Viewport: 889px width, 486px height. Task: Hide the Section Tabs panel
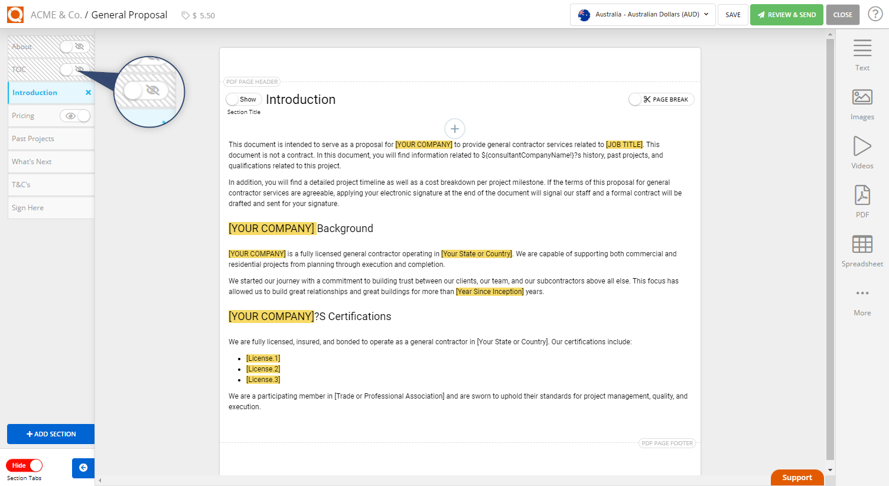click(24, 465)
